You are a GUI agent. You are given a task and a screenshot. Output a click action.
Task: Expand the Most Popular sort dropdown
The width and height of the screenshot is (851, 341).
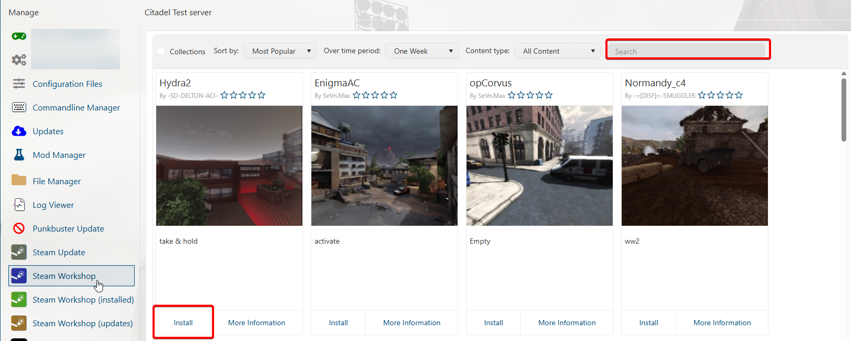[280, 51]
